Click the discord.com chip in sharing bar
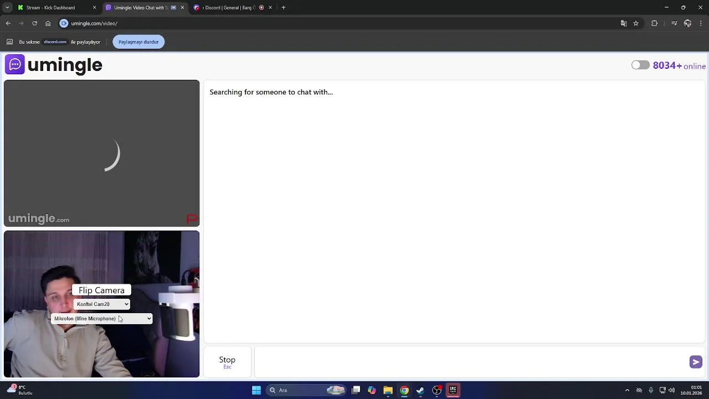Image resolution: width=709 pixels, height=399 pixels. [55, 42]
